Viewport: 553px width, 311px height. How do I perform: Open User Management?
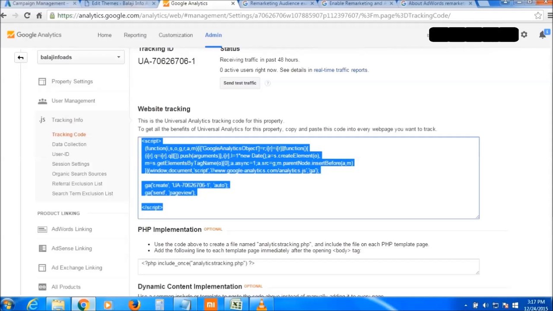(x=73, y=101)
